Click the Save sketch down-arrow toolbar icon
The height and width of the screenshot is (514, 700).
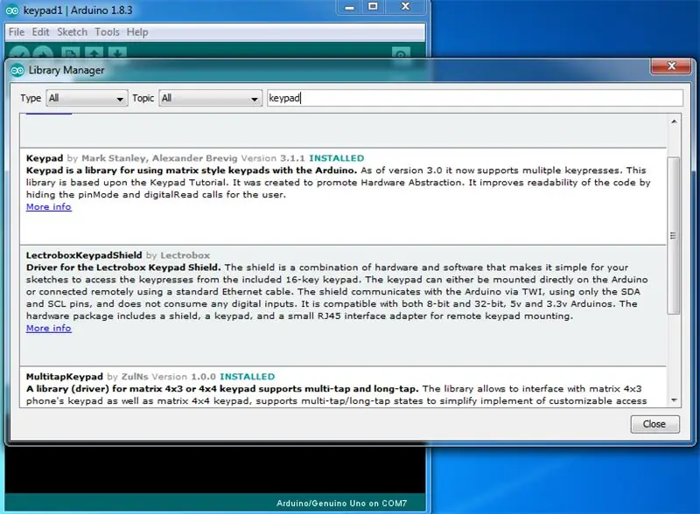pyautogui.click(x=117, y=53)
